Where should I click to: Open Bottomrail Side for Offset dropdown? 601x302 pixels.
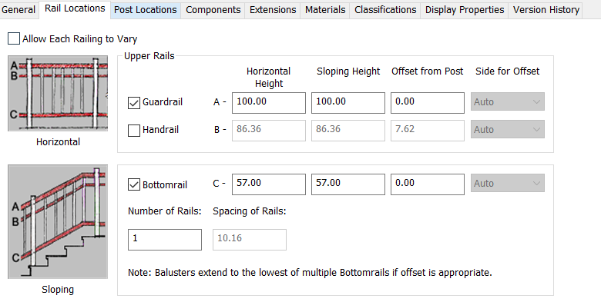coord(508,183)
